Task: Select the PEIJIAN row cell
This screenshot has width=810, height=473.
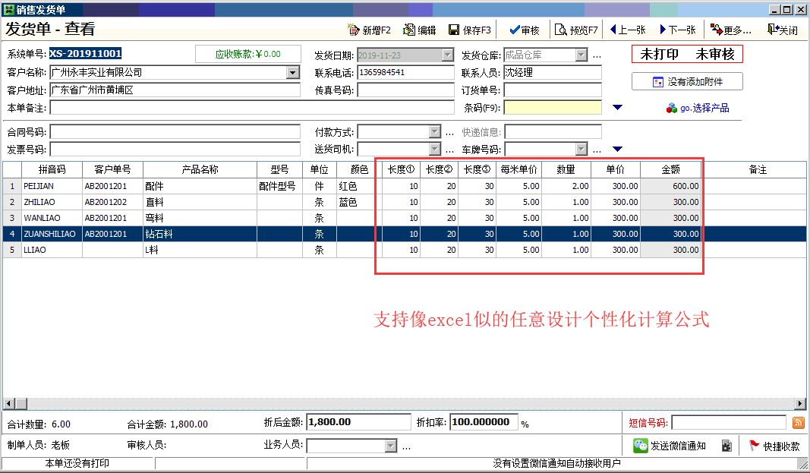Action: click(52, 186)
